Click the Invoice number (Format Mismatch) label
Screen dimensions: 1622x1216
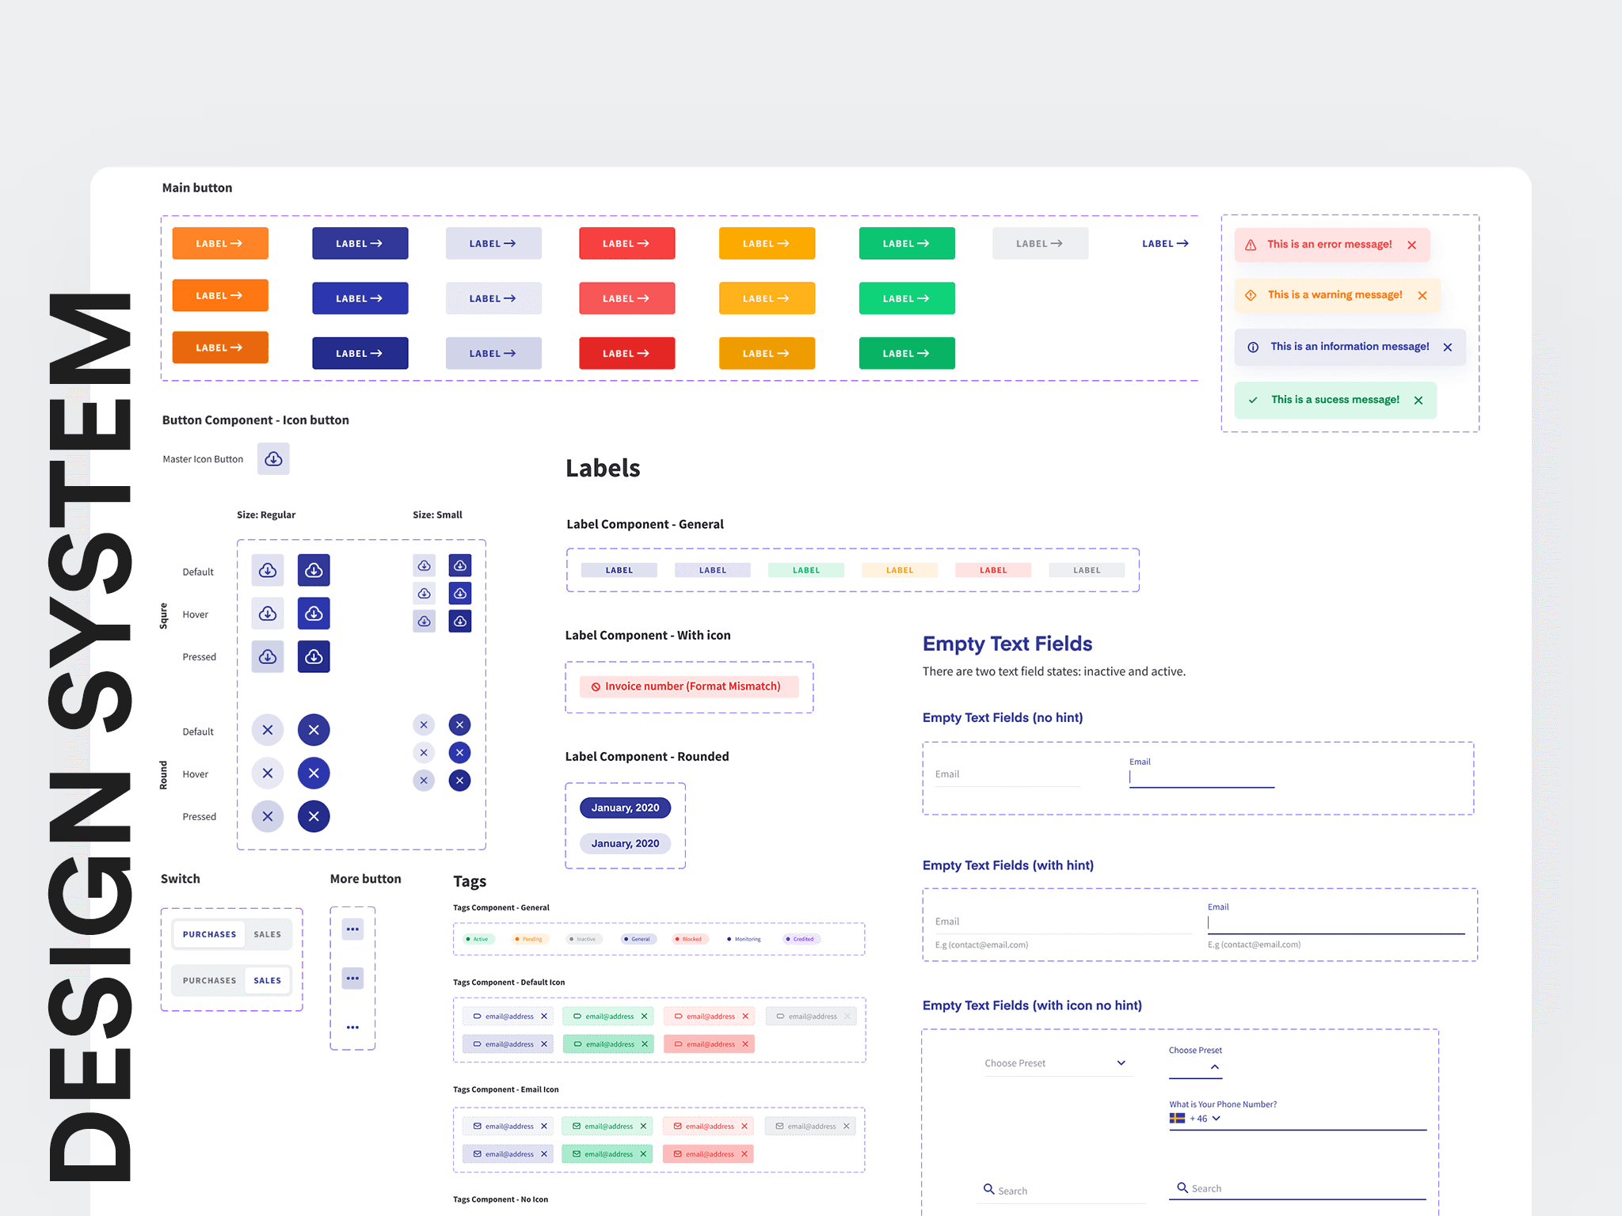click(688, 686)
